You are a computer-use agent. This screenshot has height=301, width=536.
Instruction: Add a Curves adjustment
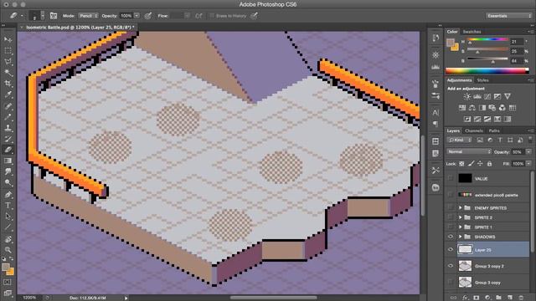tap(487, 97)
